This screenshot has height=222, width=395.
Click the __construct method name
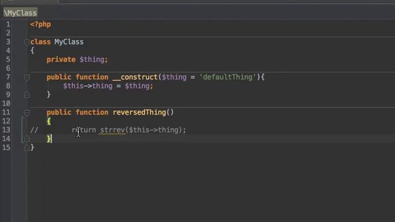click(135, 77)
